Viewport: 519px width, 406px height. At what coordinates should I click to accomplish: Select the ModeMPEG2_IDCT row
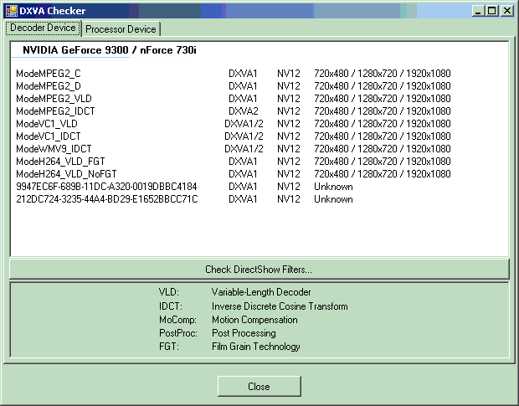234,111
